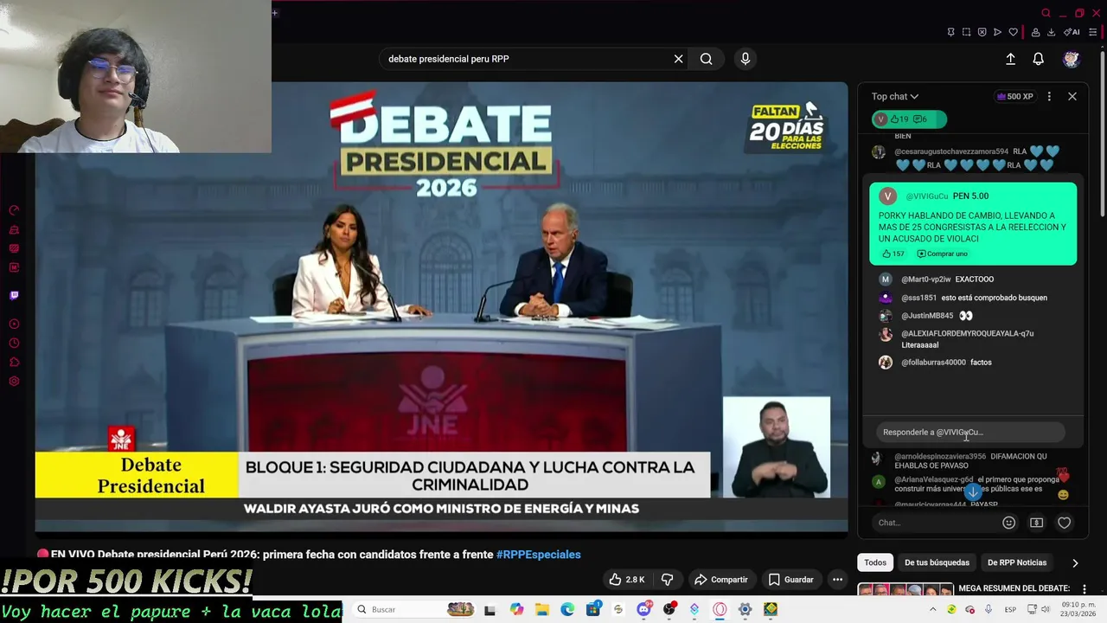
Task: Open chat more options three dots
Action: pos(1049,96)
